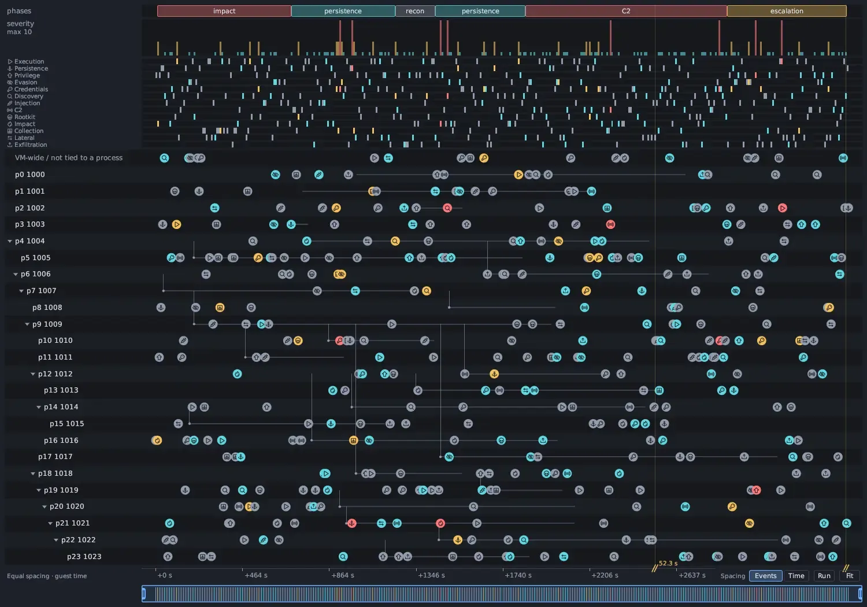Toggle the Exfiltration category in the legend
The image size is (867, 607).
(27, 145)
